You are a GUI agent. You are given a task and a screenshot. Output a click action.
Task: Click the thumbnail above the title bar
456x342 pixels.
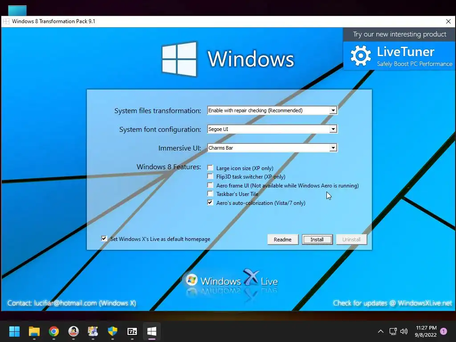click(x=17, y=11)
